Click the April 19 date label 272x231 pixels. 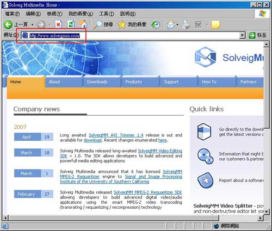(x=34, y=137)
